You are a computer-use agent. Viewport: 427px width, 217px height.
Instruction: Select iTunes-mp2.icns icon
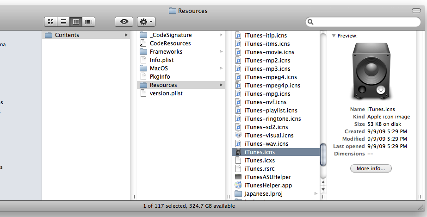(238, 61)
